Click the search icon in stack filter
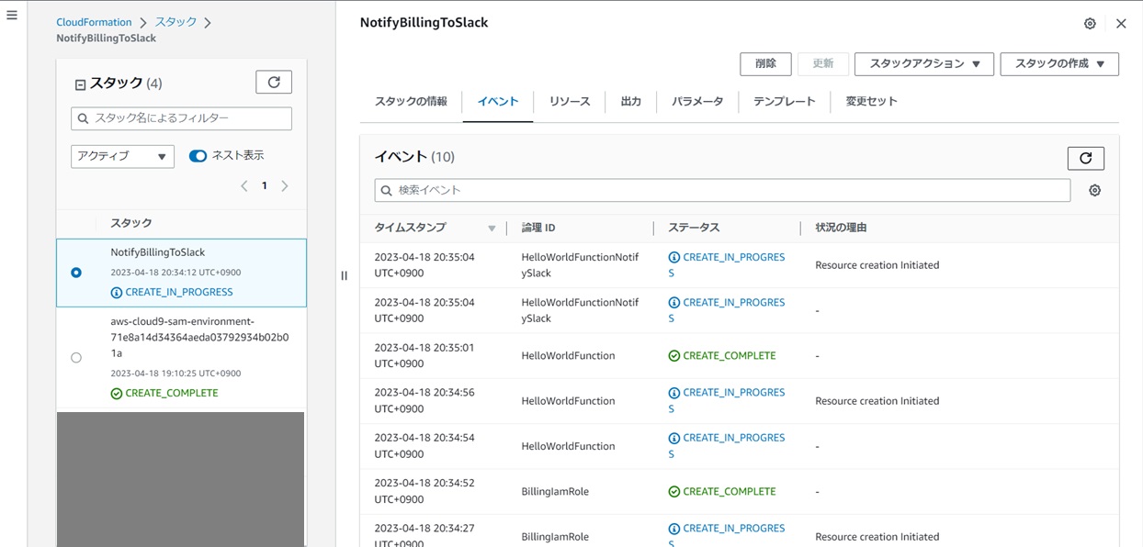The image size is (1143, 547). coord(84,118)
